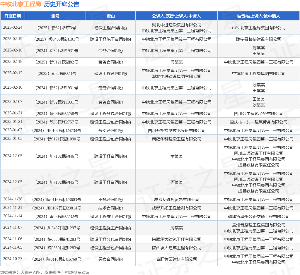Click the 案号 column header
300x275 pixels.
click(x=55, y=16)
